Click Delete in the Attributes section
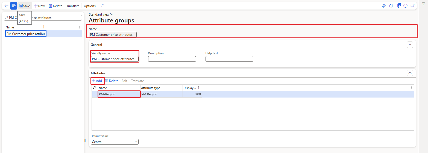 click(x=112, y=81)
